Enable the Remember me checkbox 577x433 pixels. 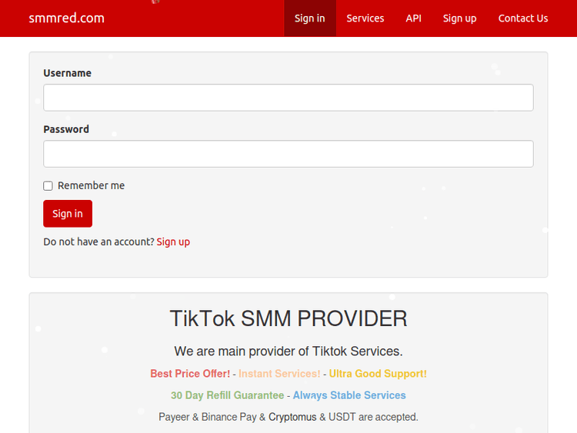click(48, 186)
